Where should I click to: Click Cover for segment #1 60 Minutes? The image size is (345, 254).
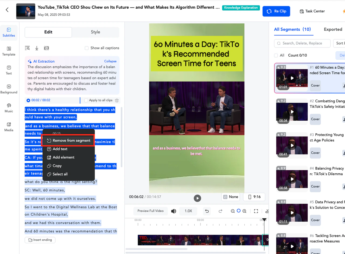[315, 86]
